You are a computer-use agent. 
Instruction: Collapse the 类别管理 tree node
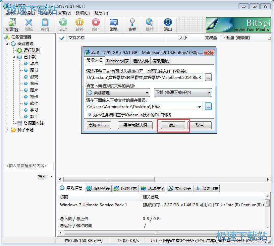7,44
